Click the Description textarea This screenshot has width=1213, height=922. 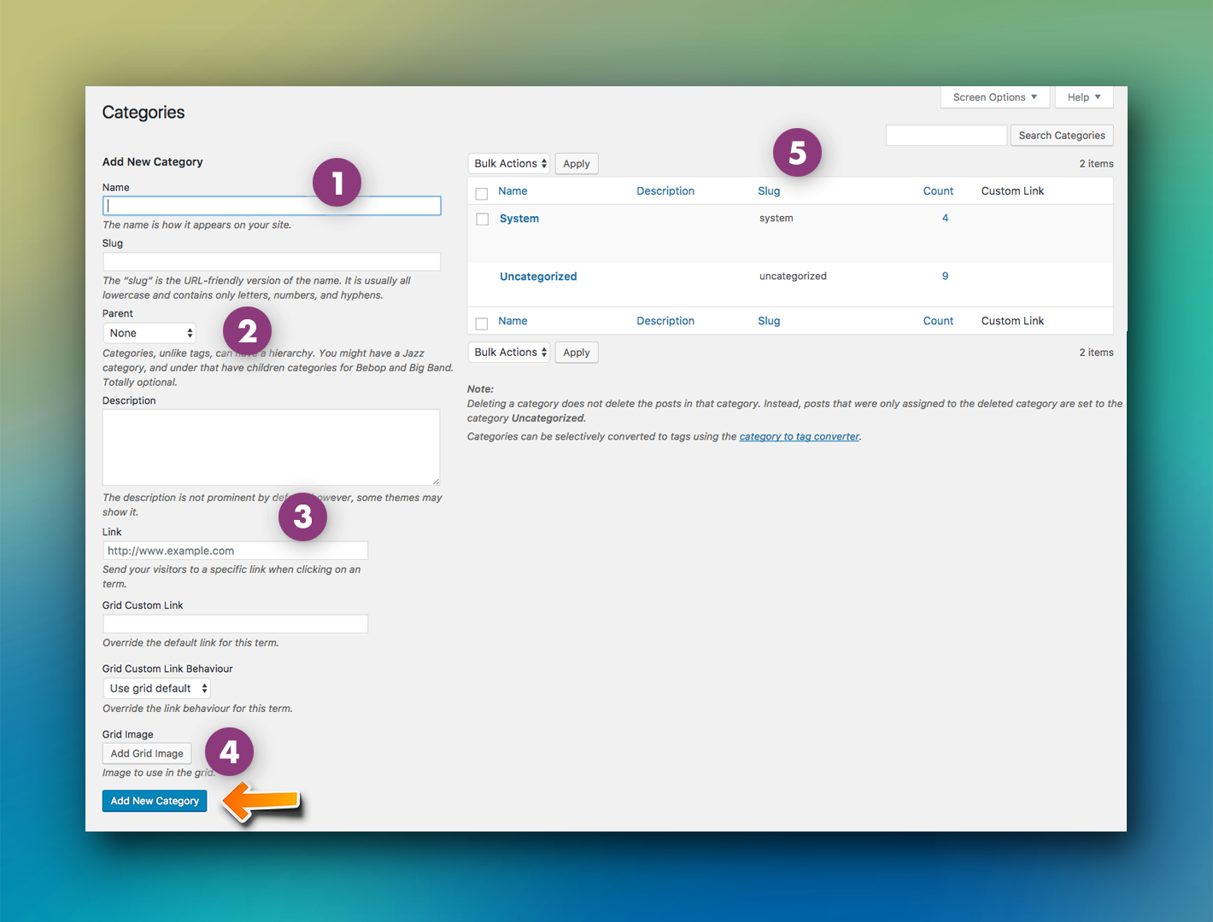point(272,447)
